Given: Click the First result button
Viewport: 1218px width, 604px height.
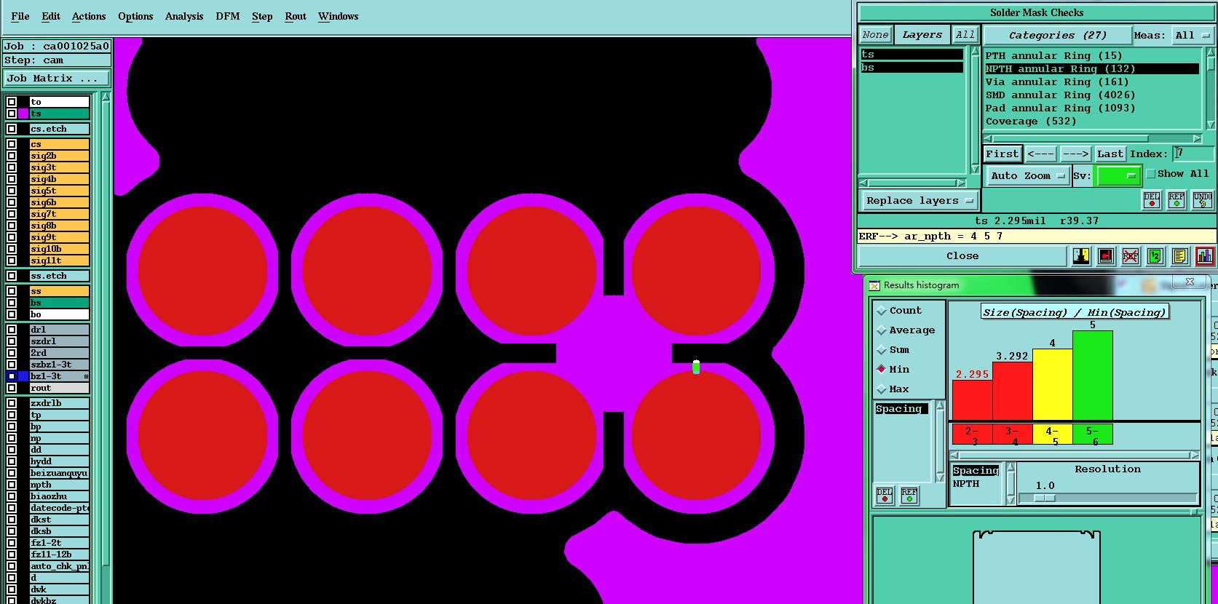Looking at the screenshot, I should tap(1003, 154).
